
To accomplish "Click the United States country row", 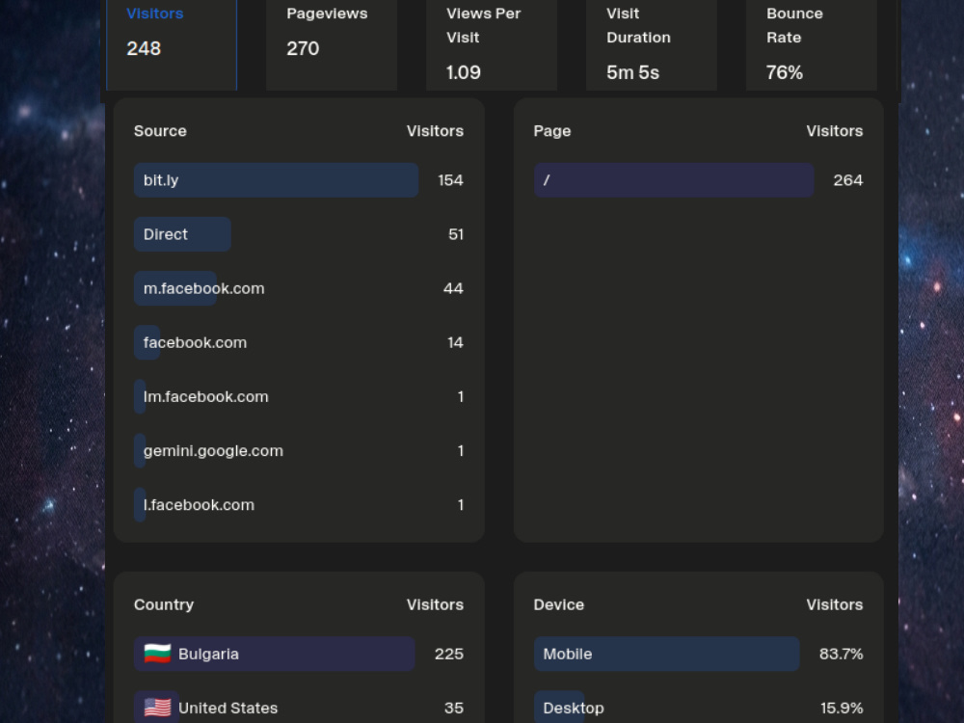I will pyautogui.click(x=299, y=708).
